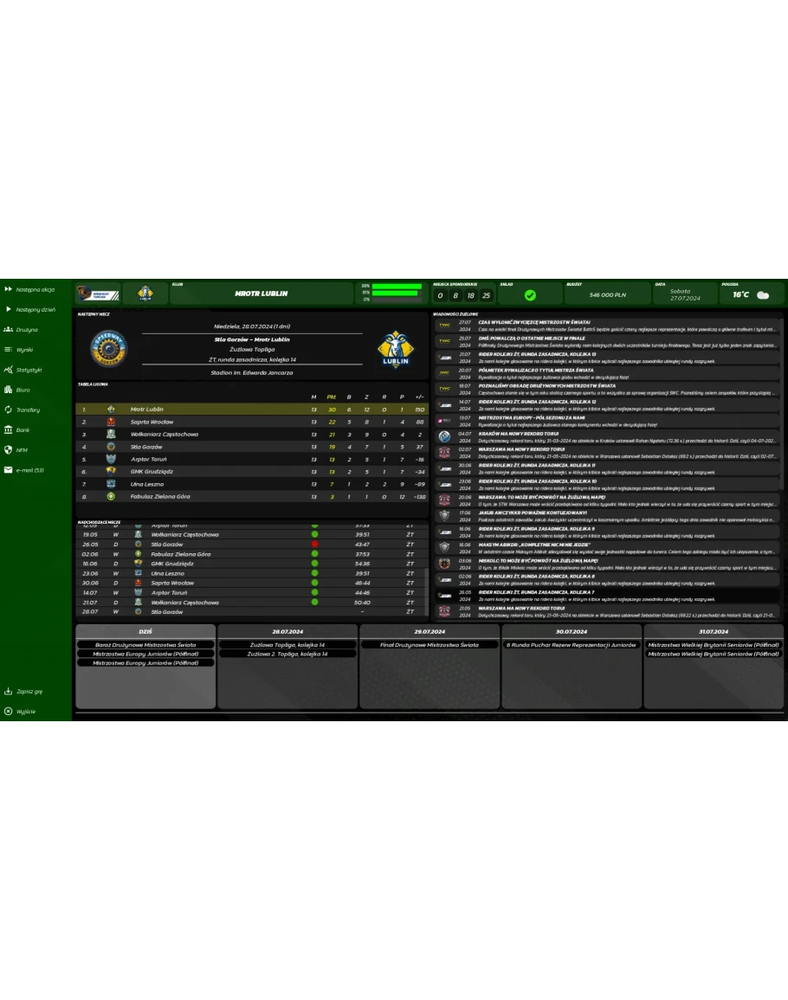This screenshot has height=1000, width=788.
Task: Open the Transfery arrows icon
Action: click(8, 410)
